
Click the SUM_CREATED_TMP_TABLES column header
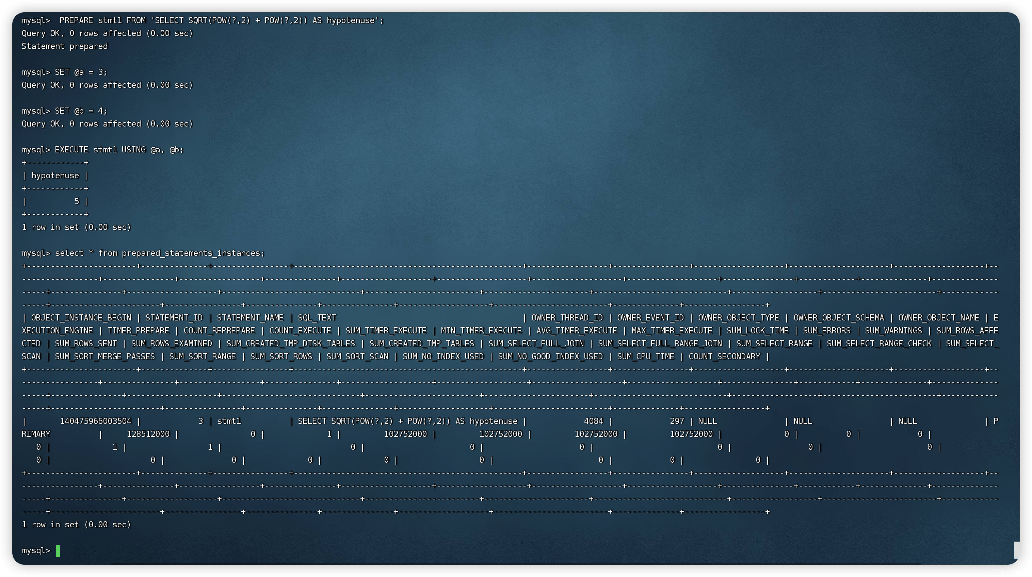(421, 344)
